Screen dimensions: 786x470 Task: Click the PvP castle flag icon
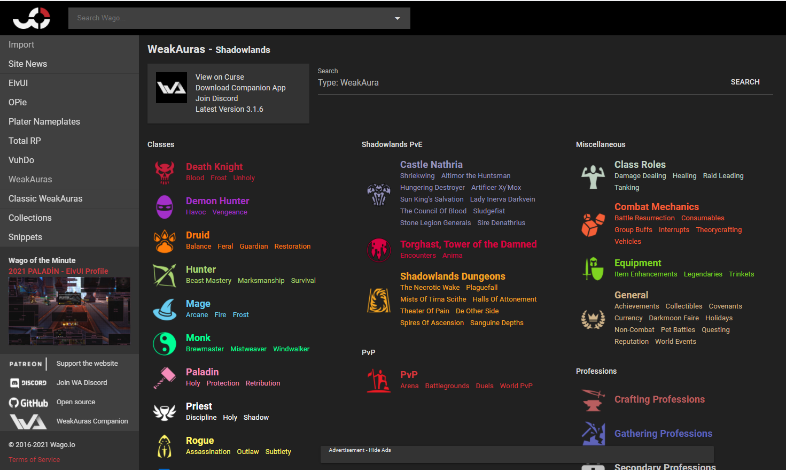click(379, 381)
